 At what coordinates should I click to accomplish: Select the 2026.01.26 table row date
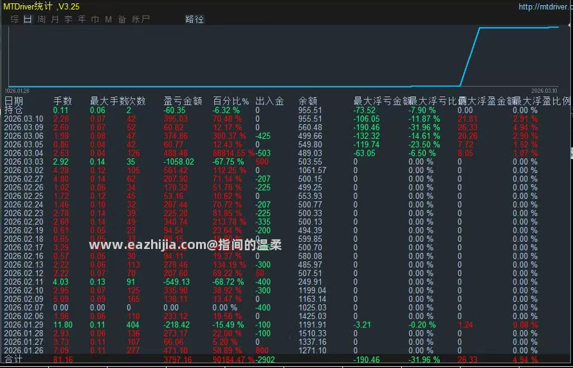point(23,351)
